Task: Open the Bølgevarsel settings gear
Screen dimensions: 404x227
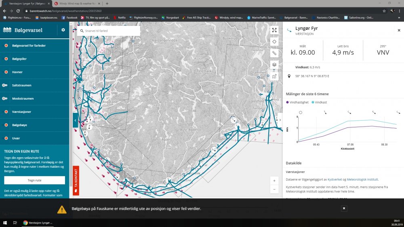Action: click(x=63, y=30)
